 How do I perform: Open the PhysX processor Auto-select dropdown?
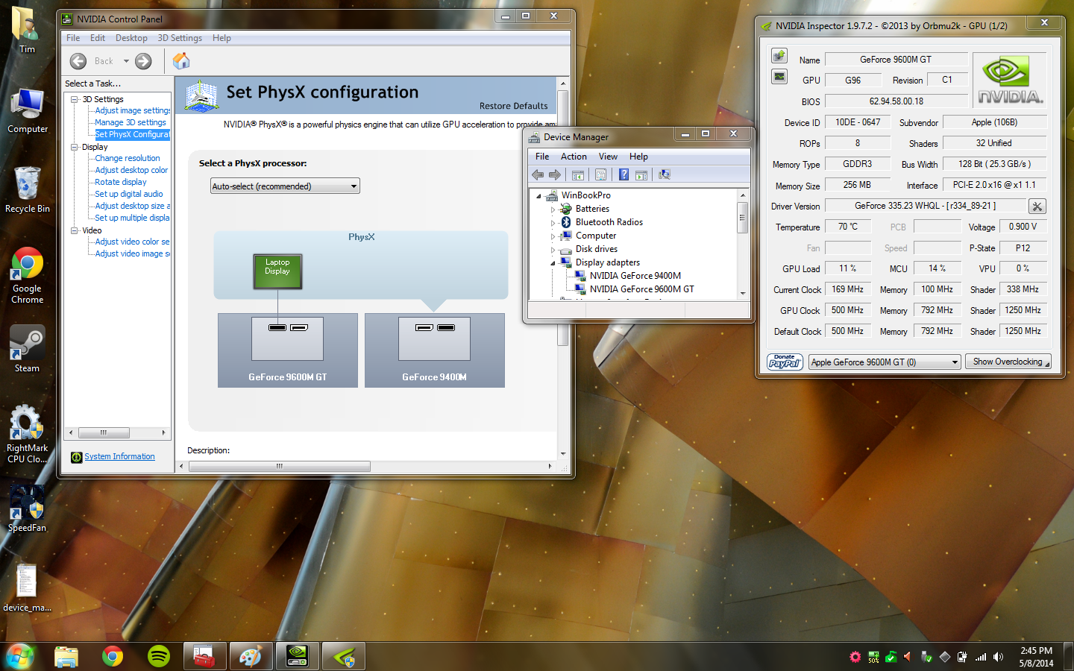tap(285, 186)
